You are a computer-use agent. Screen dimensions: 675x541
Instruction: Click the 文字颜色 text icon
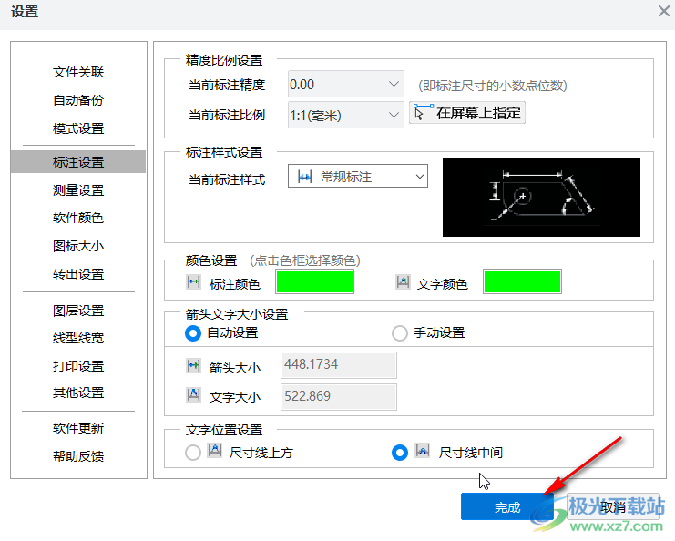[403, 282]
